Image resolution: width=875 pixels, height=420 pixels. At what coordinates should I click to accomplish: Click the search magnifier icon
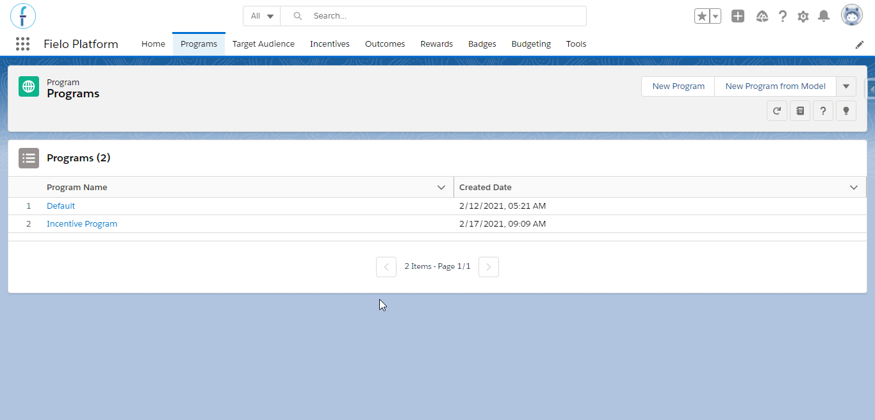point(298,16)
